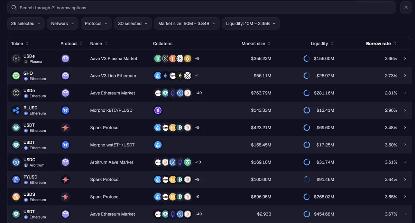Open the Market size range dropdown

(x=187, y=24)
